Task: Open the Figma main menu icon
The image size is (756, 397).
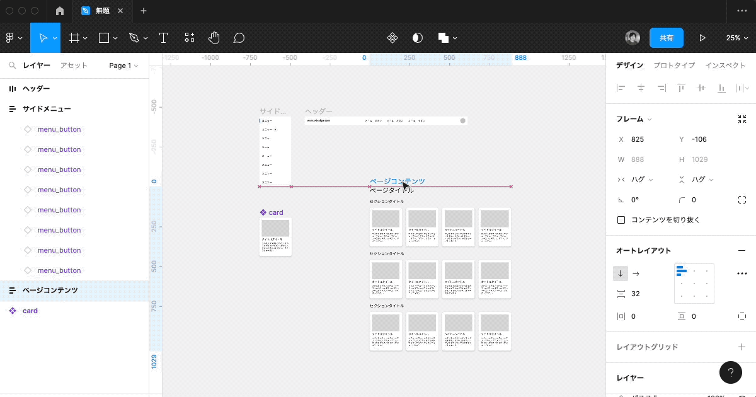Action: tap(11, 38)
